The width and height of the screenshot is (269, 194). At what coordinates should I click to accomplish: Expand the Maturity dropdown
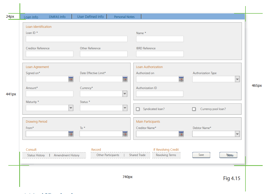click(x=71, y=108)
